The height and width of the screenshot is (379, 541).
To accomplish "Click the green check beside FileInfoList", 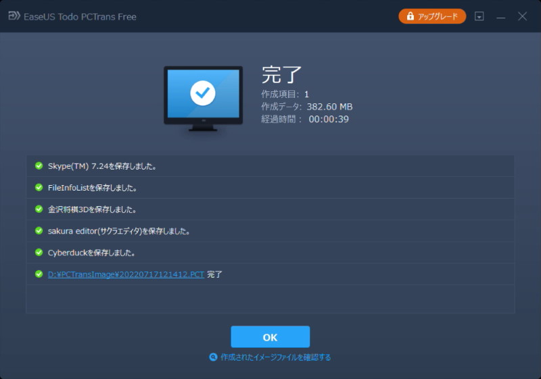I will point(39,187).
